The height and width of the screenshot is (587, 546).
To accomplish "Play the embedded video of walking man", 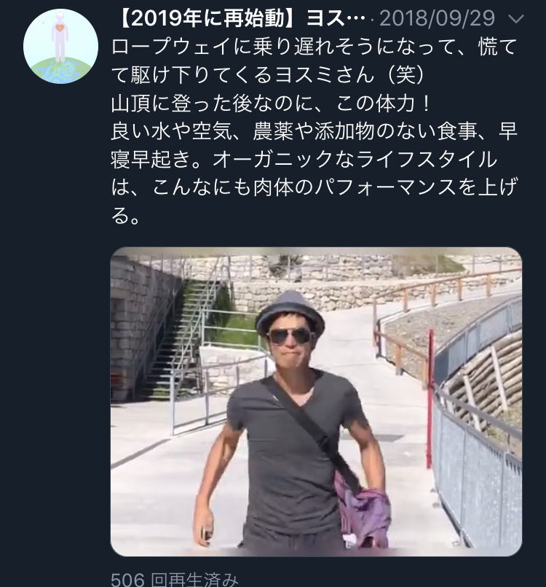I will 316,402.
